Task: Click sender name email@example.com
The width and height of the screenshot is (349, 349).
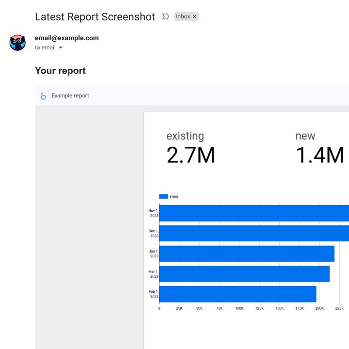Action: tap(67, 38)
